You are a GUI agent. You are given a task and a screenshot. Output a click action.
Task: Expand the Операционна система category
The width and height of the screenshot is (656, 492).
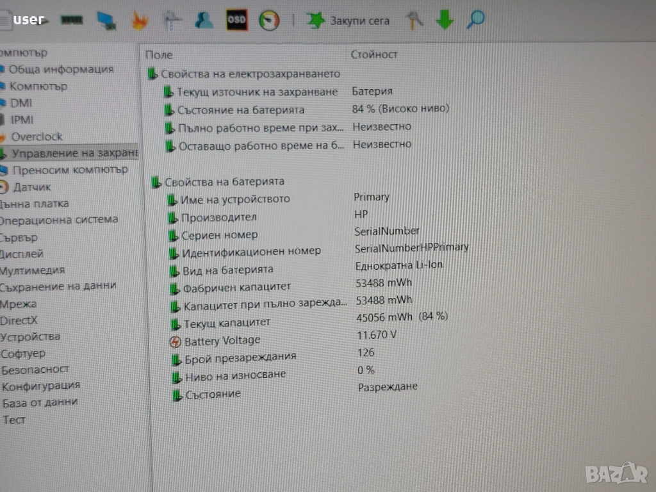[58, 220]
